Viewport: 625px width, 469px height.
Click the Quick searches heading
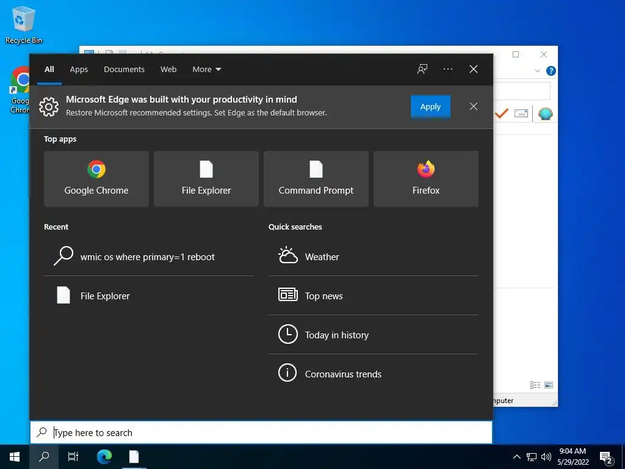pyautogui.click(x=295, y=227)
